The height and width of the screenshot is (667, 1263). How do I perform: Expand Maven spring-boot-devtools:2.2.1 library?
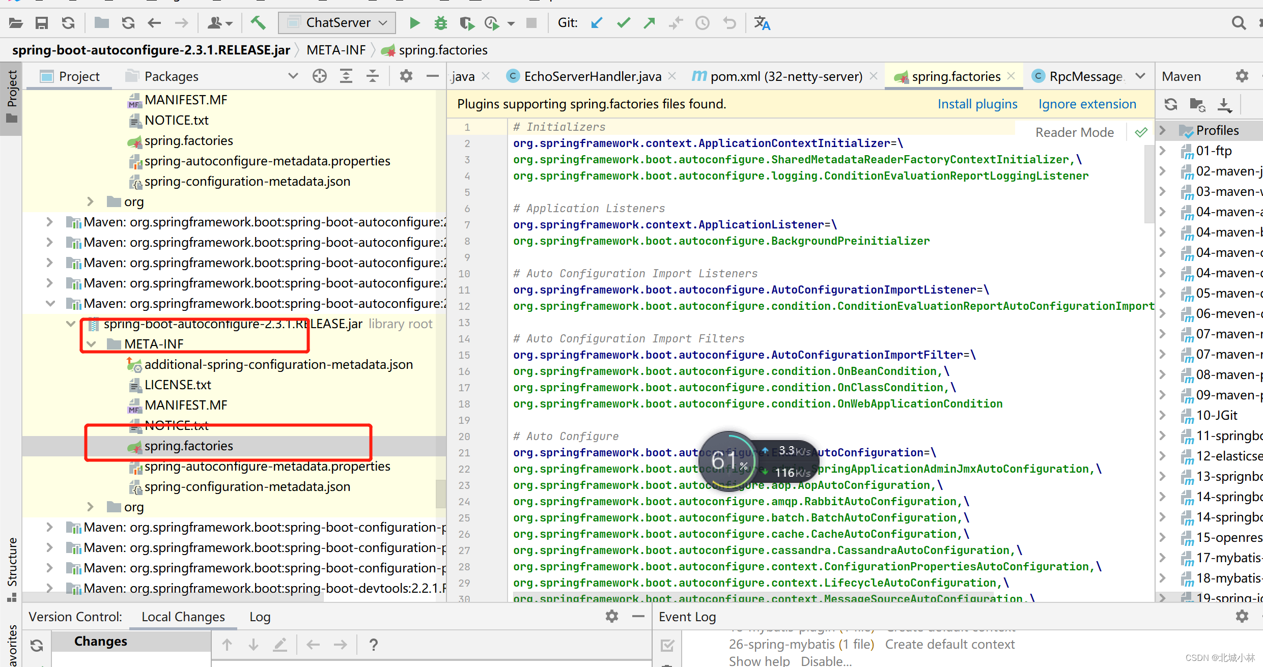[49, 589]
